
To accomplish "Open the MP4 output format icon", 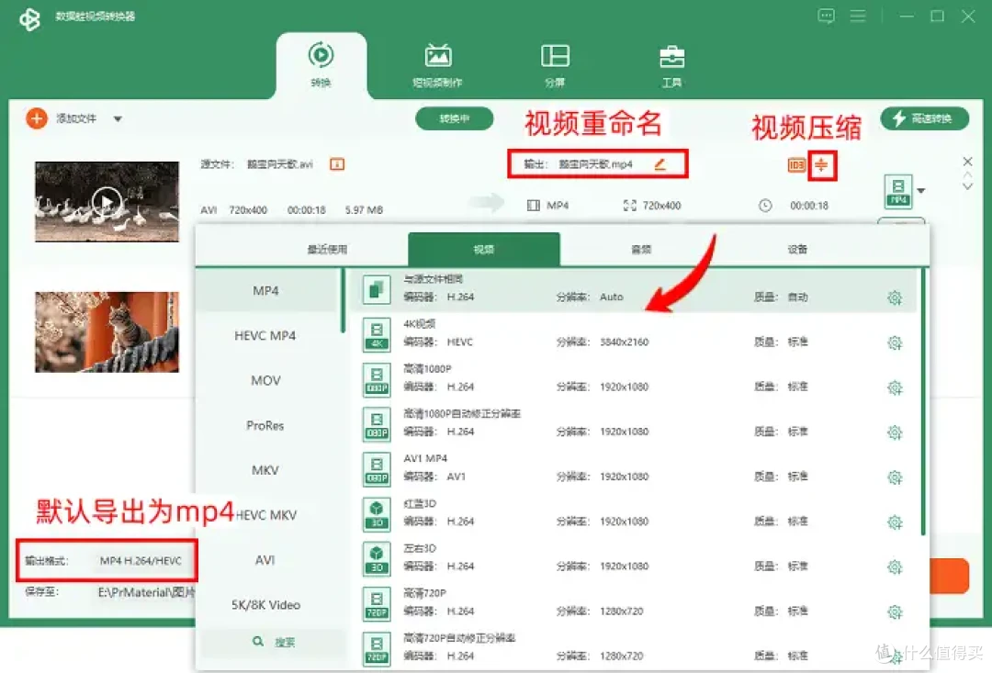I will tap(898, 191).
